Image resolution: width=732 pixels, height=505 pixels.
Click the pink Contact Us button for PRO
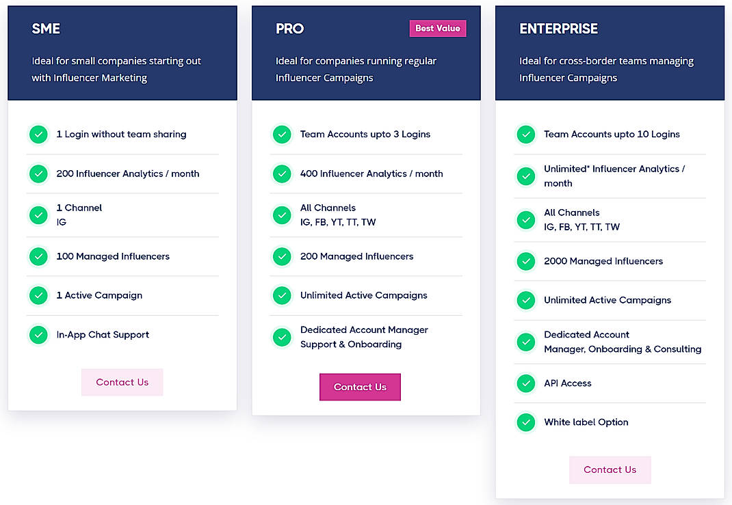pyautogui.click(x=360, y=387)
